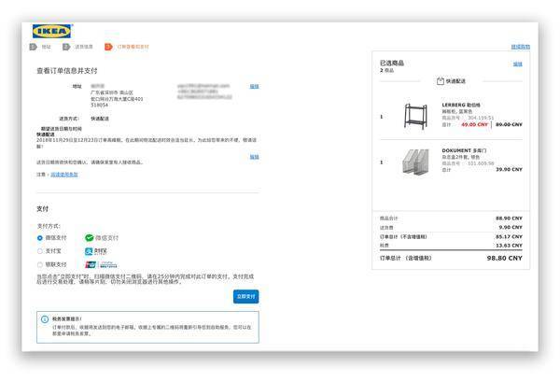Click the orange step 3 review-and-pay icon

108,47
